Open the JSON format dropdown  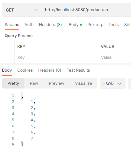[x=113, y=84]
